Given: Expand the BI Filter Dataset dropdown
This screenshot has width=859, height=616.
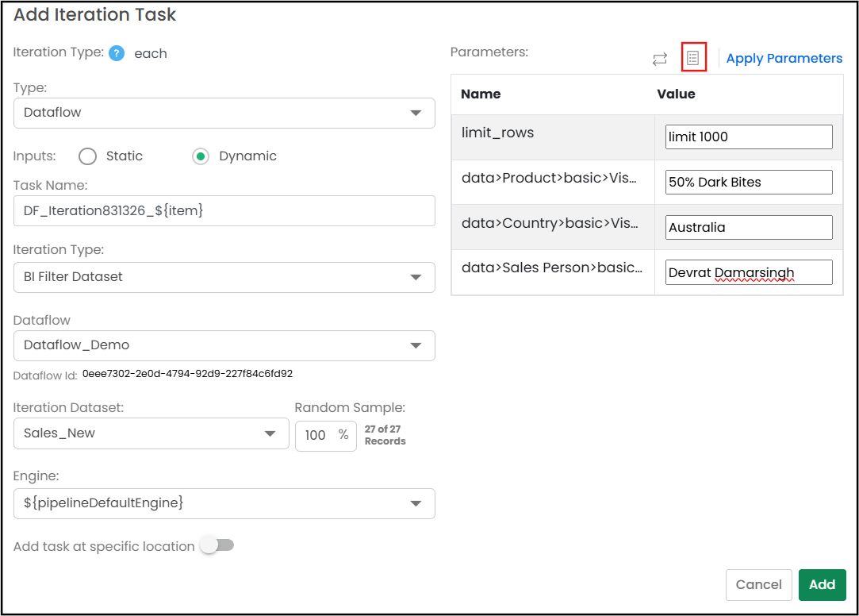Looking at the screenshot, I should [224, 277].
